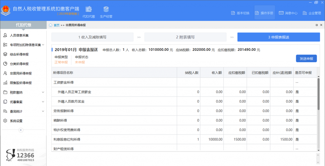Image resolution: width=325 pixels, height=166 pixels.
Task: Click the page scrollbar down arrow below the table
Action: click(x=319, y=162)
